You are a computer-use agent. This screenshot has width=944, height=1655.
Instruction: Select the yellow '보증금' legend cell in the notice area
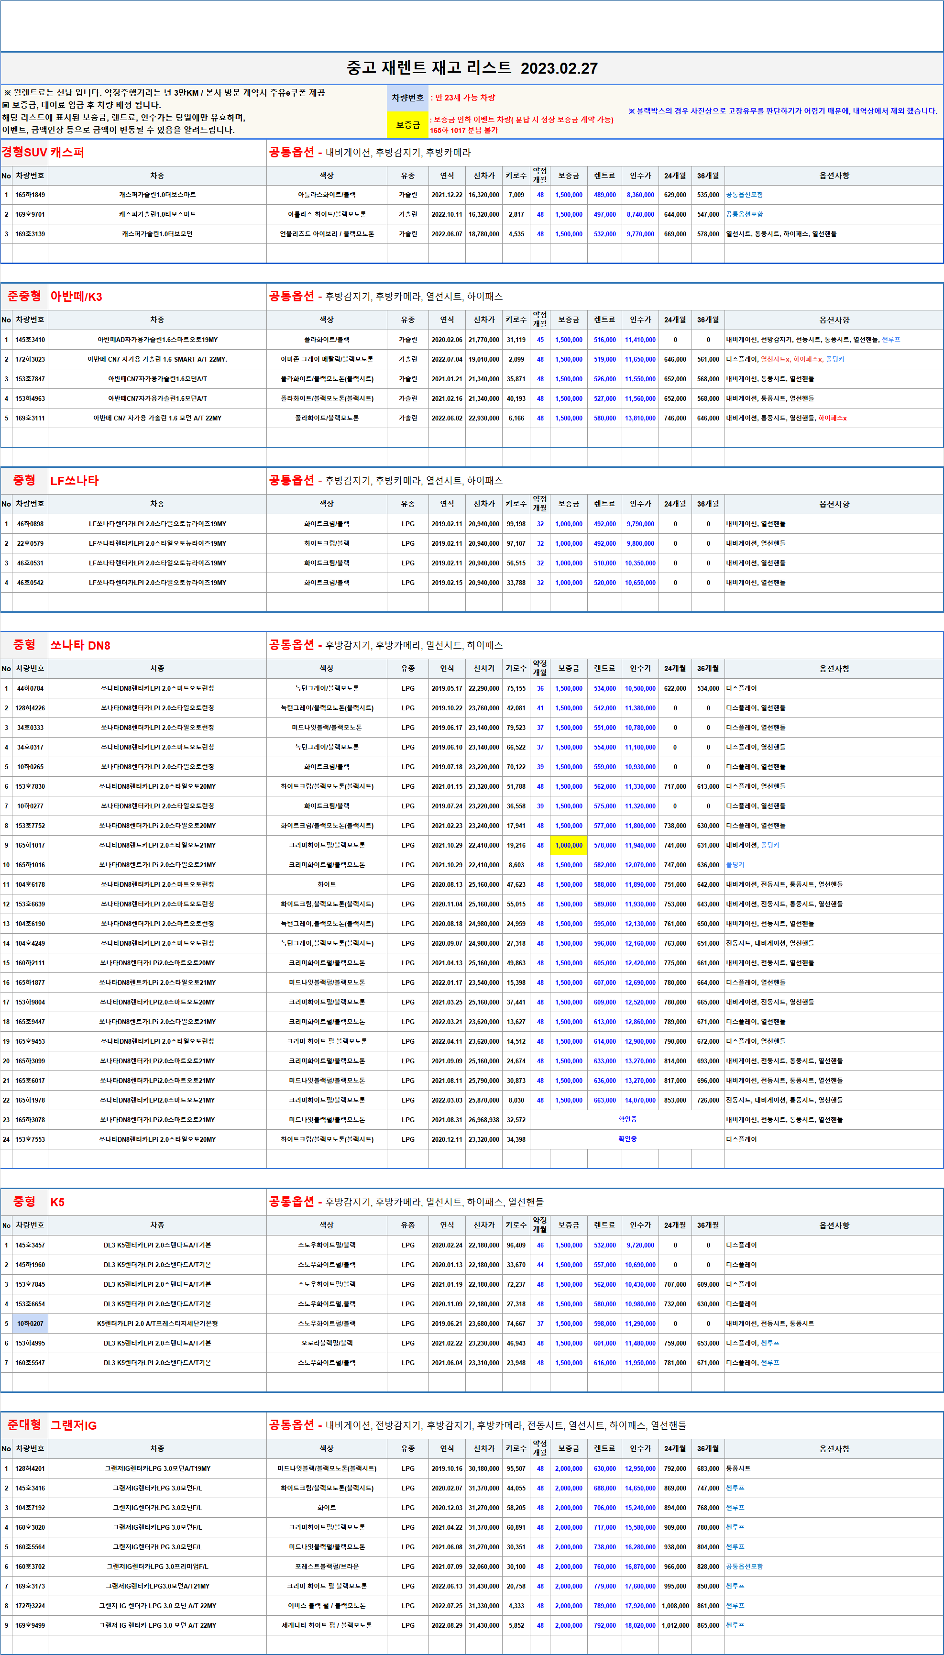(408, 124)
